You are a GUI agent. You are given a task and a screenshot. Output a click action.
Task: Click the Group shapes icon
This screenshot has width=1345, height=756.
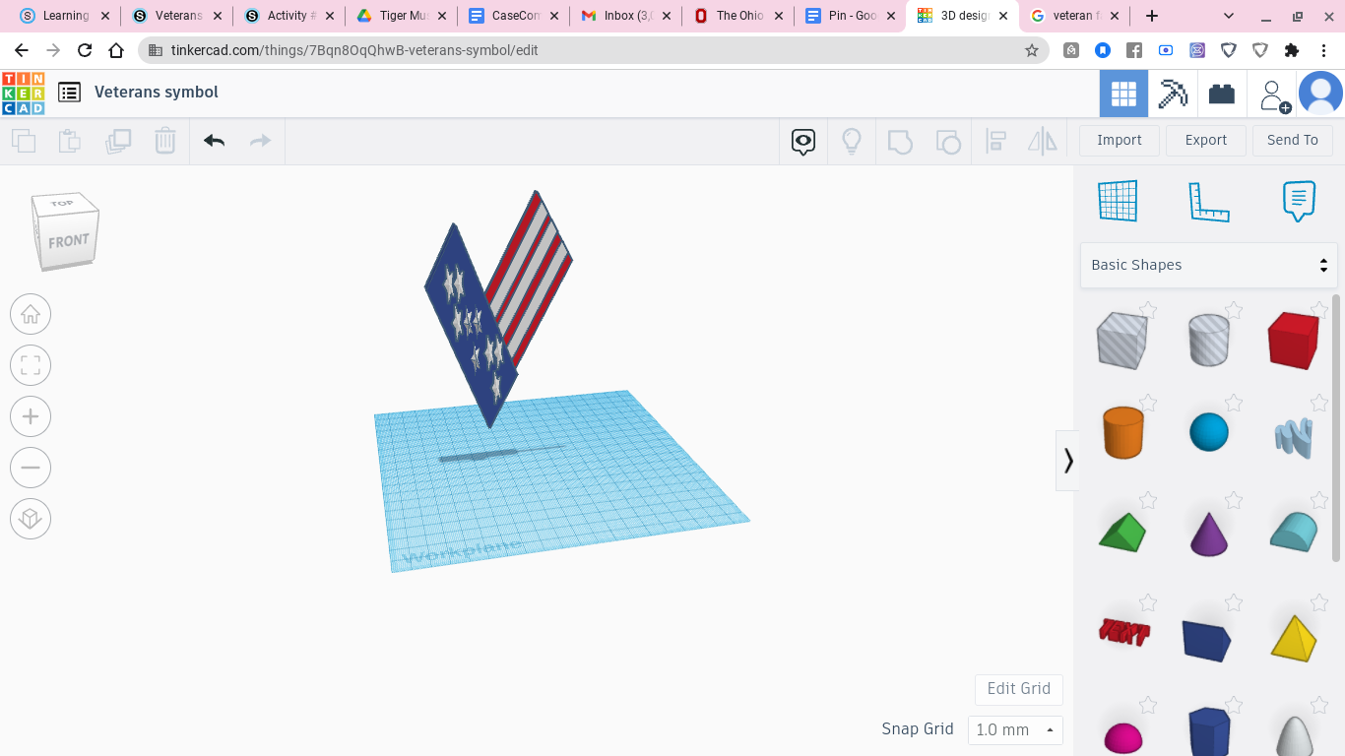click(x=900, y=142)
